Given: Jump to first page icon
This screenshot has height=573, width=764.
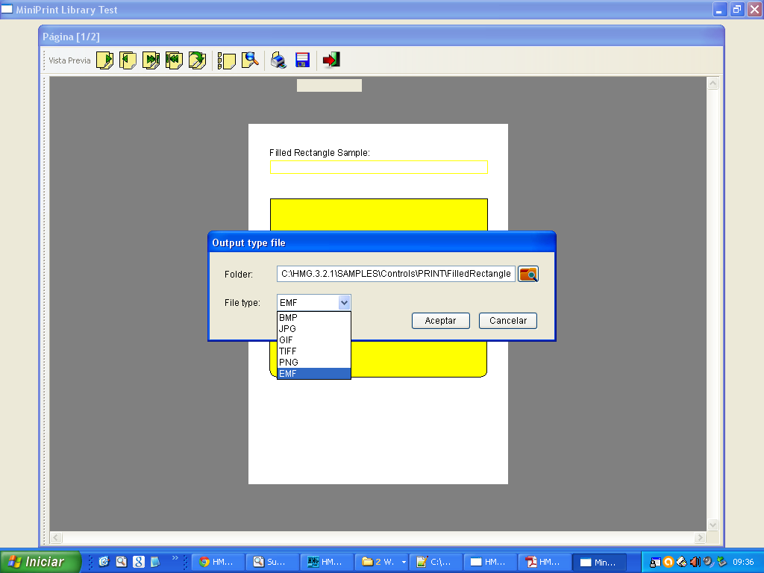Looking at the screenshot, I should (175, 60).
